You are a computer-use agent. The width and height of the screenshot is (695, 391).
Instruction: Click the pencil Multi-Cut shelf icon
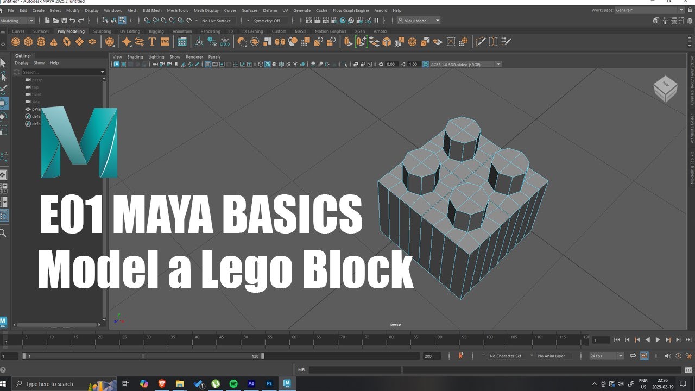(481, 42)
